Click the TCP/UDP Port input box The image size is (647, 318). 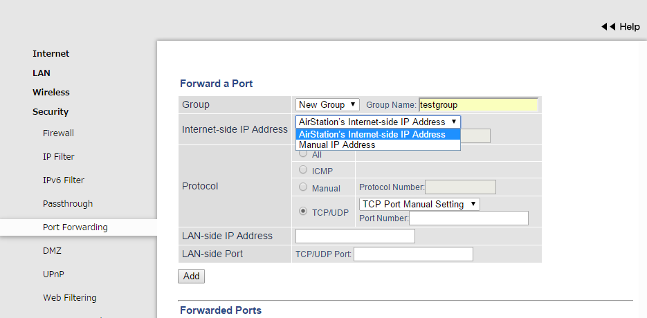point(413,254)
